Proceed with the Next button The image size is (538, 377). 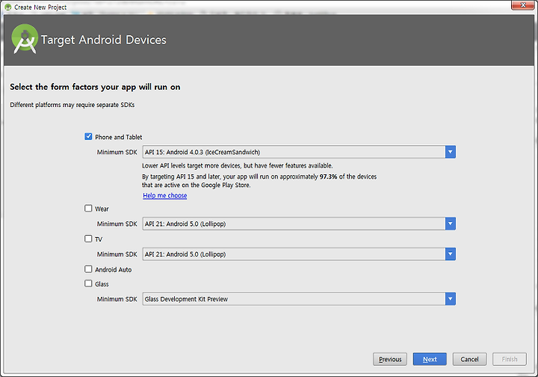tap(430, 359)
